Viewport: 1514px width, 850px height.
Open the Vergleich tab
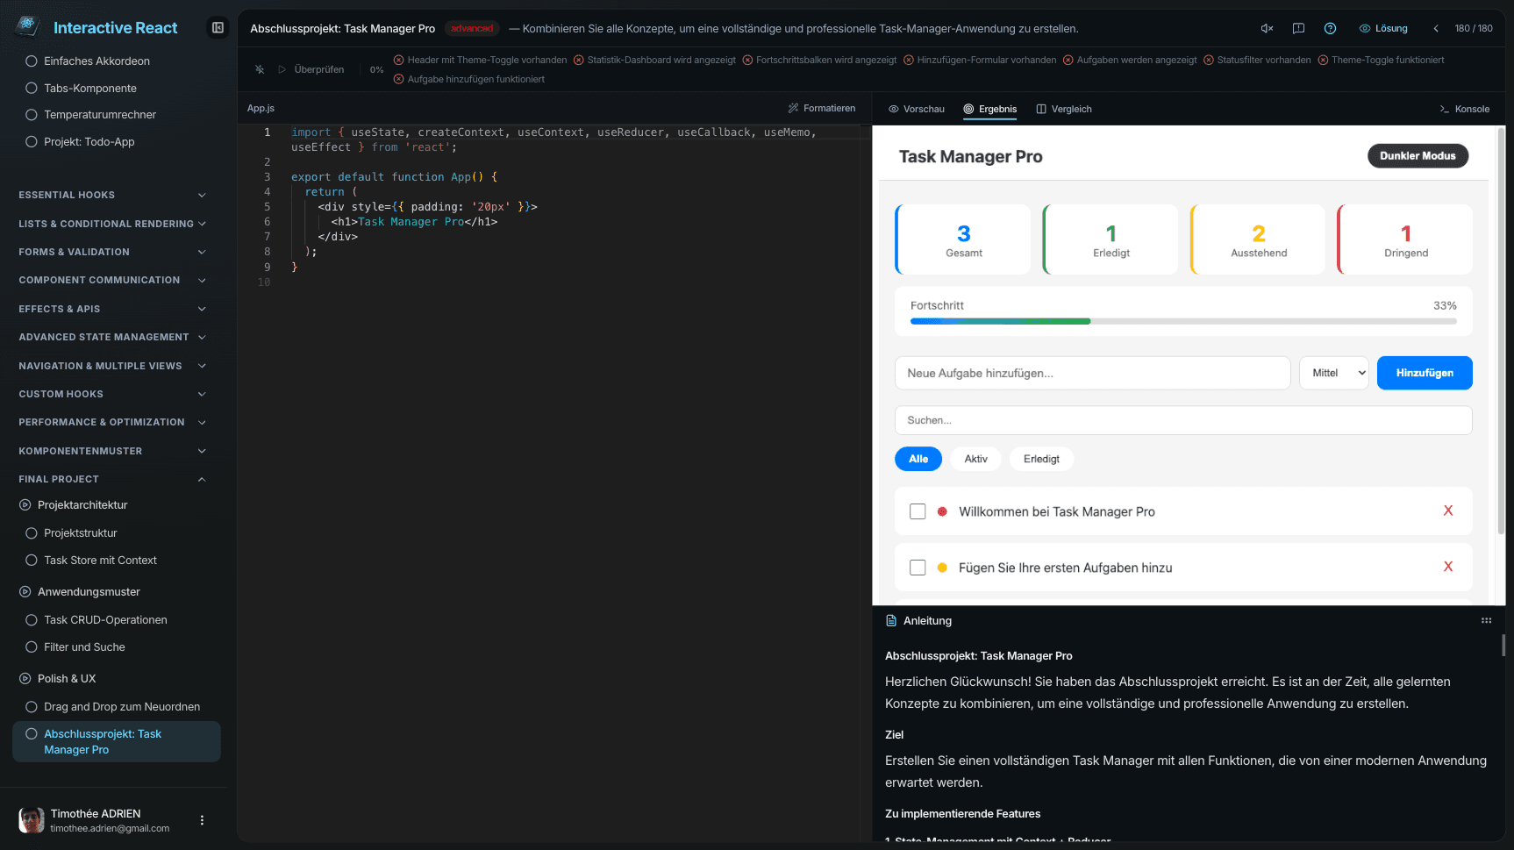coord(1063,109)
